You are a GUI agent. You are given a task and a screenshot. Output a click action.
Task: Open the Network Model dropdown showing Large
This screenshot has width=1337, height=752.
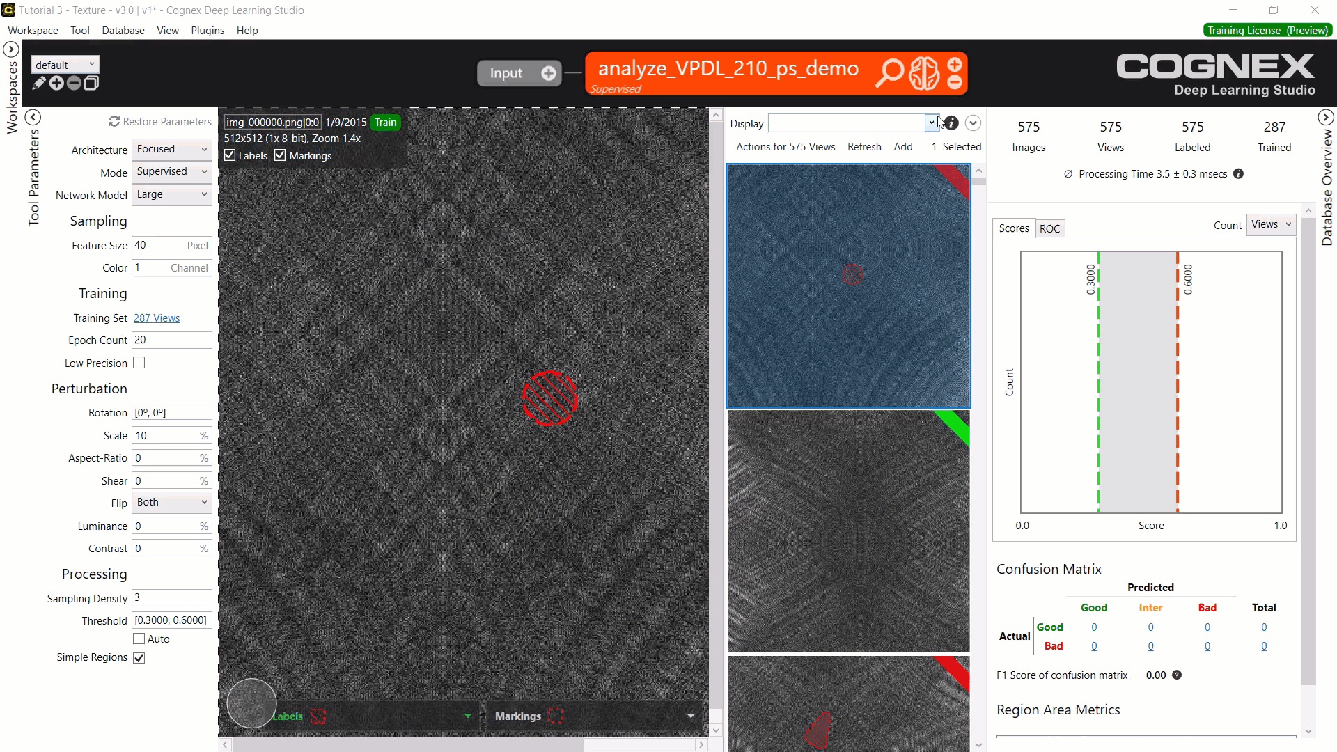pos(171,194)
